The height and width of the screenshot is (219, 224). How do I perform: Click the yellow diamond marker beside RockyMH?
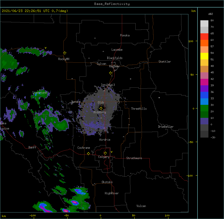coord(65,53)
